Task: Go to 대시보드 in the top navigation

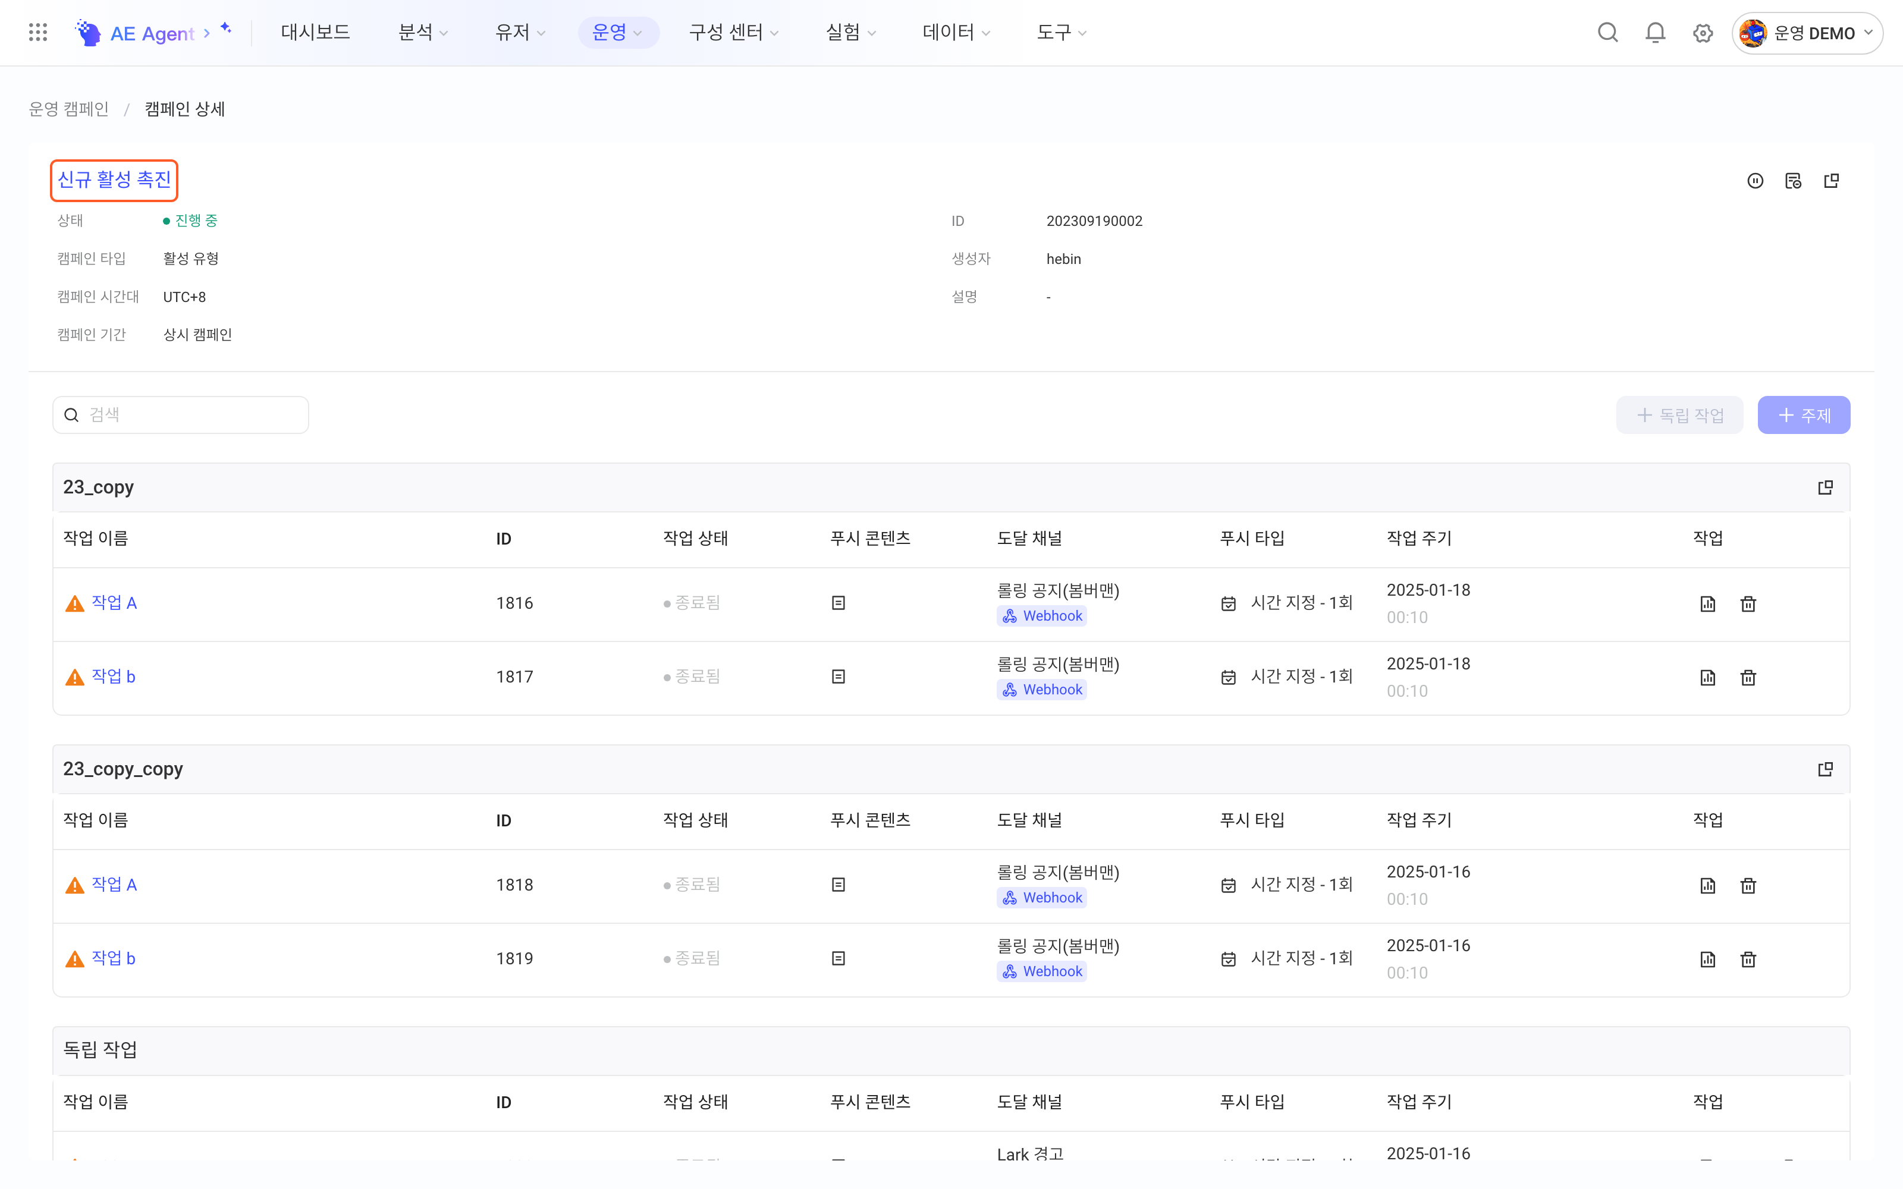Action: click(315, 32)
